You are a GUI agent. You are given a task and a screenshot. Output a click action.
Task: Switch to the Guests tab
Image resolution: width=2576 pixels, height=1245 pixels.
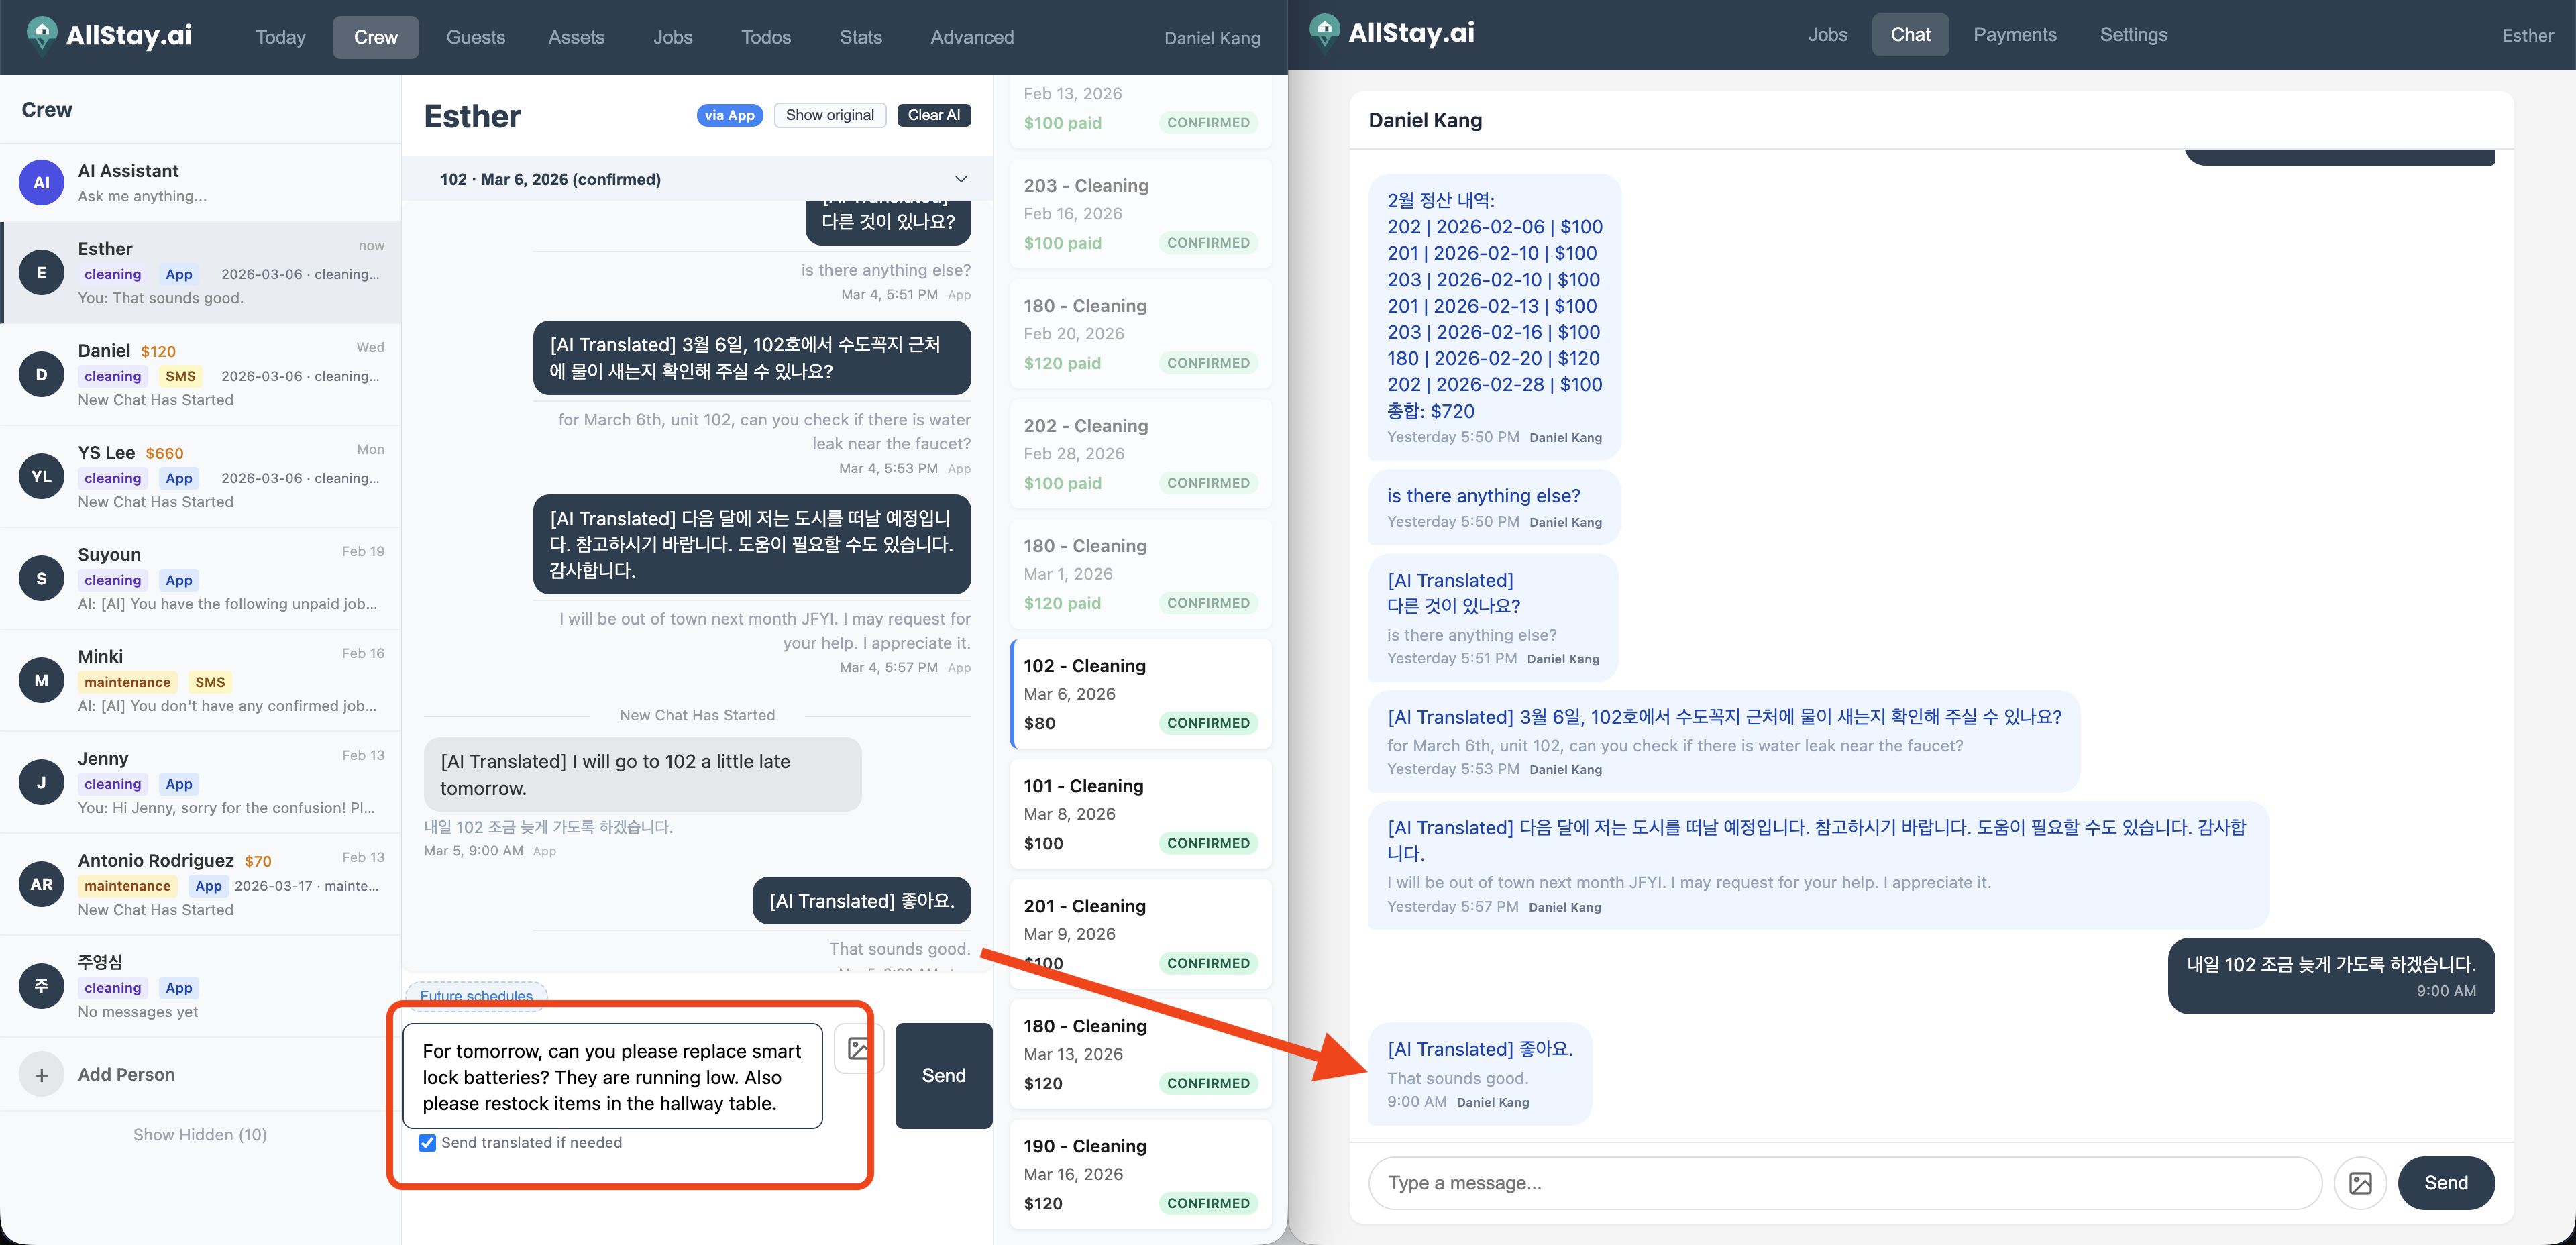pyautogui.click(x=475, y=37)
